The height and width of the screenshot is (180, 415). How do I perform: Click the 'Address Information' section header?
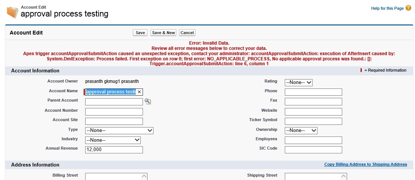tap(35, 165)
